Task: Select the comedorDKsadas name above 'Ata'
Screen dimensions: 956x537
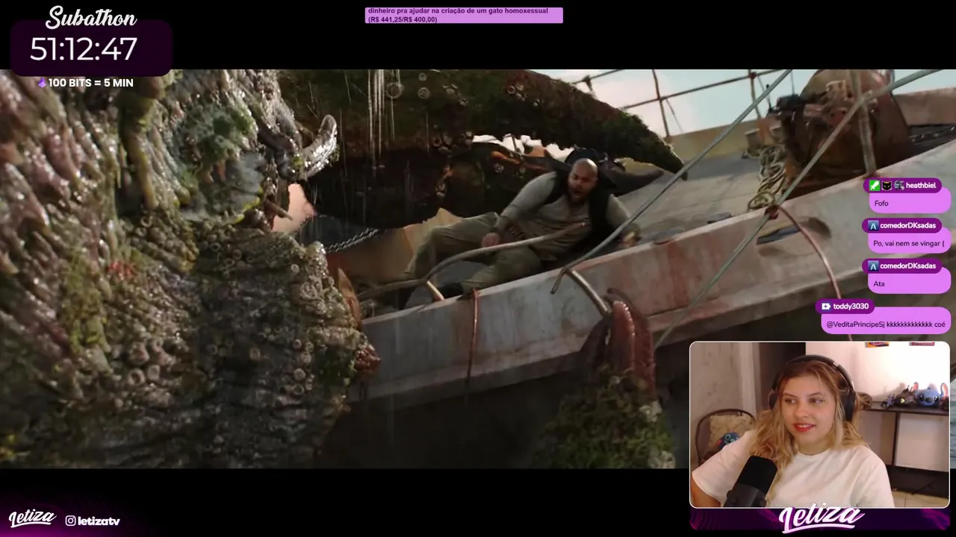Action: (x=907, y=266)
